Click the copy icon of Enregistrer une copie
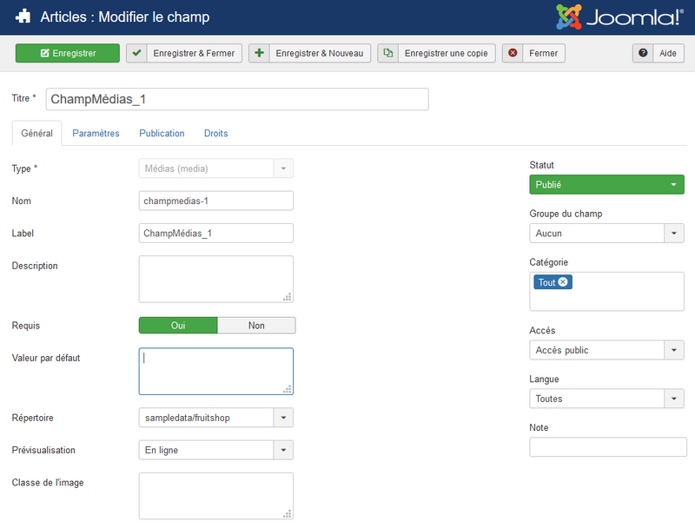The image size is (695, 528). pos(387,53)
